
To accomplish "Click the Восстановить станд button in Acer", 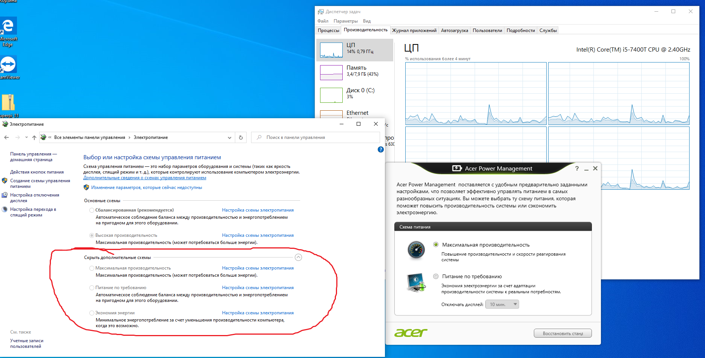I will 563,333.
